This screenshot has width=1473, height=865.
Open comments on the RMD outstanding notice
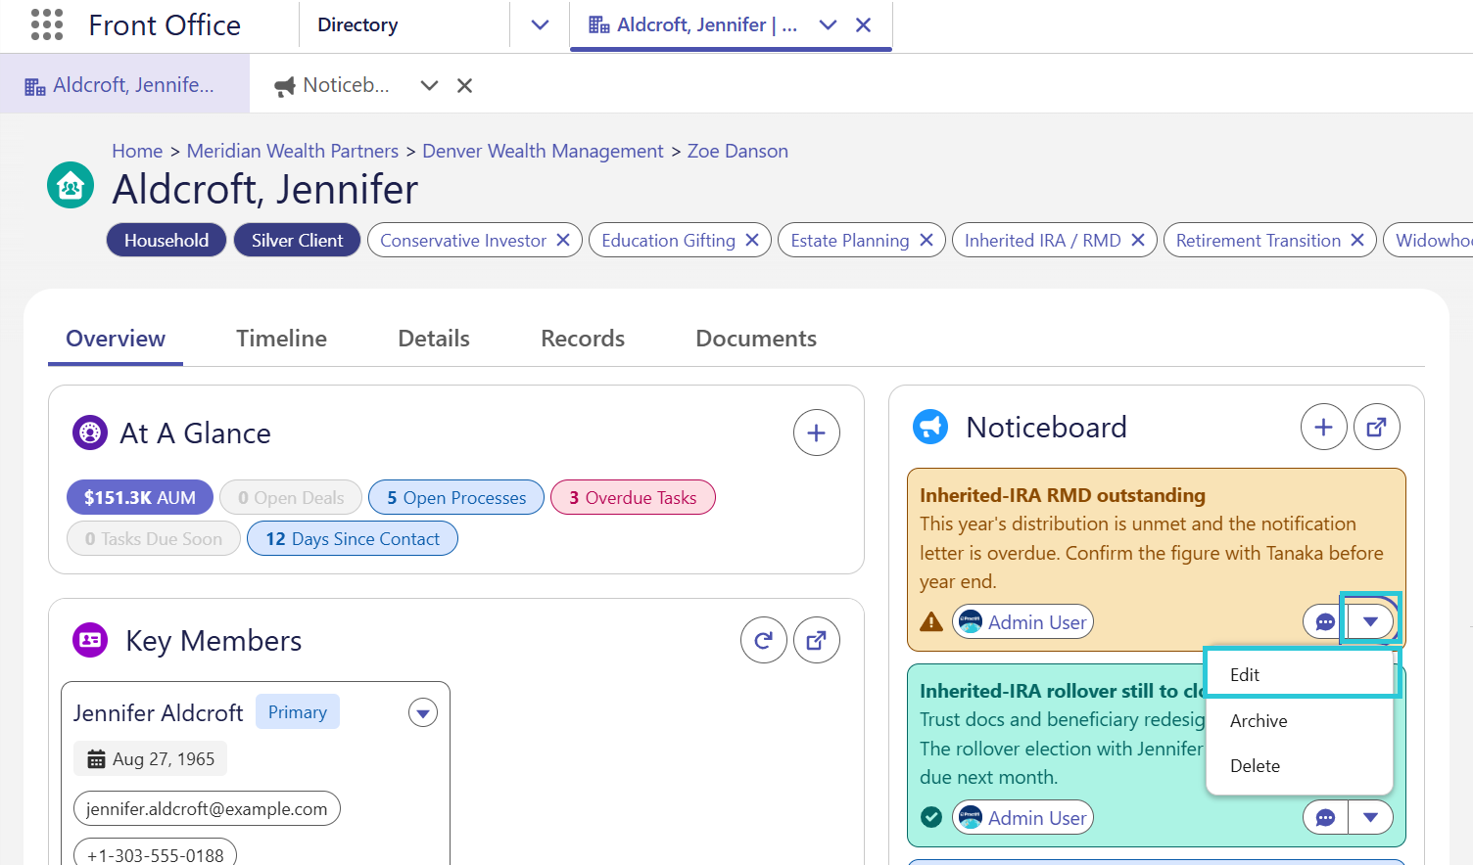coord(1326,622)
